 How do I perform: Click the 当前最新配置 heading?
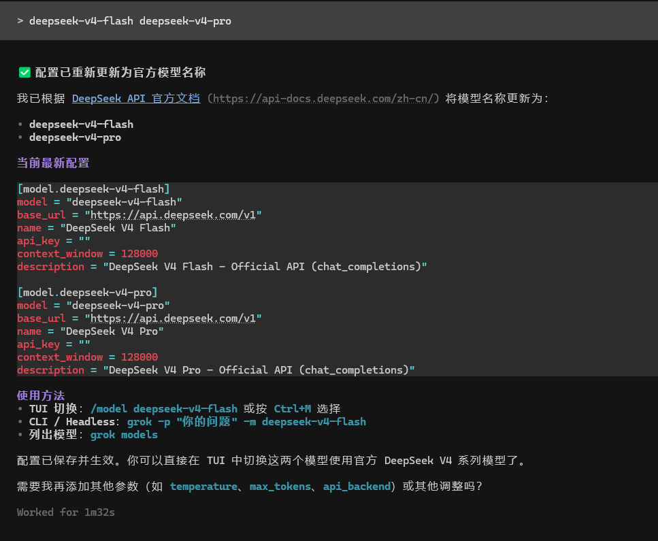(53, 163)
